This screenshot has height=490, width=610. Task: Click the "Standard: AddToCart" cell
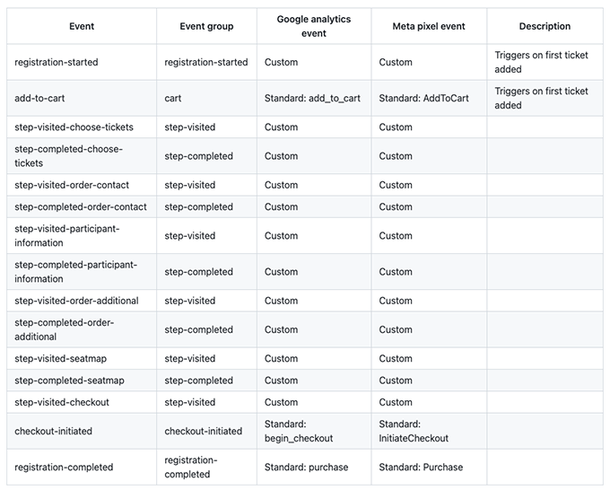click(423, 98)
